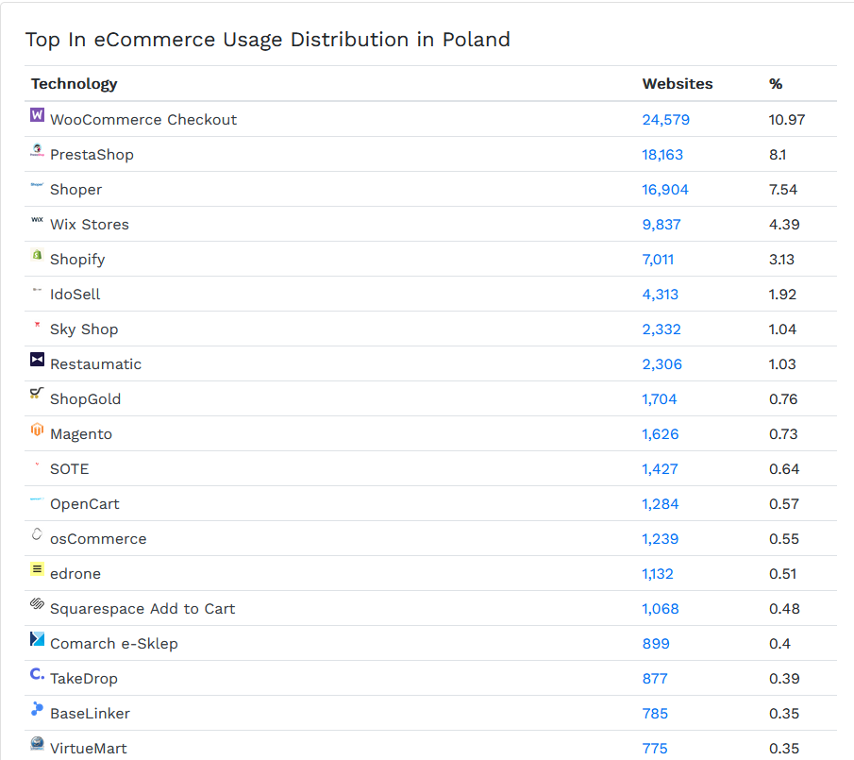Click the Squarespace logo icon
Viewport: 854px width, 760px height.
pyautogui.click(x=37, y=603)
